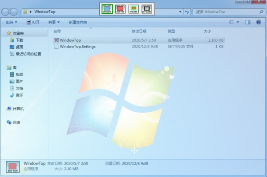The height and width of the screenshot is (177, 267).
Task: Expand the address bar breadcrumb arrow before WindowTop
Action: point(31,12)
